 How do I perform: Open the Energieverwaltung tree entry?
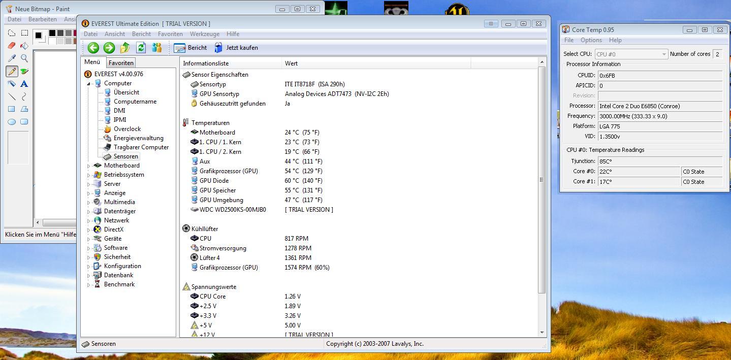point(138,138)
